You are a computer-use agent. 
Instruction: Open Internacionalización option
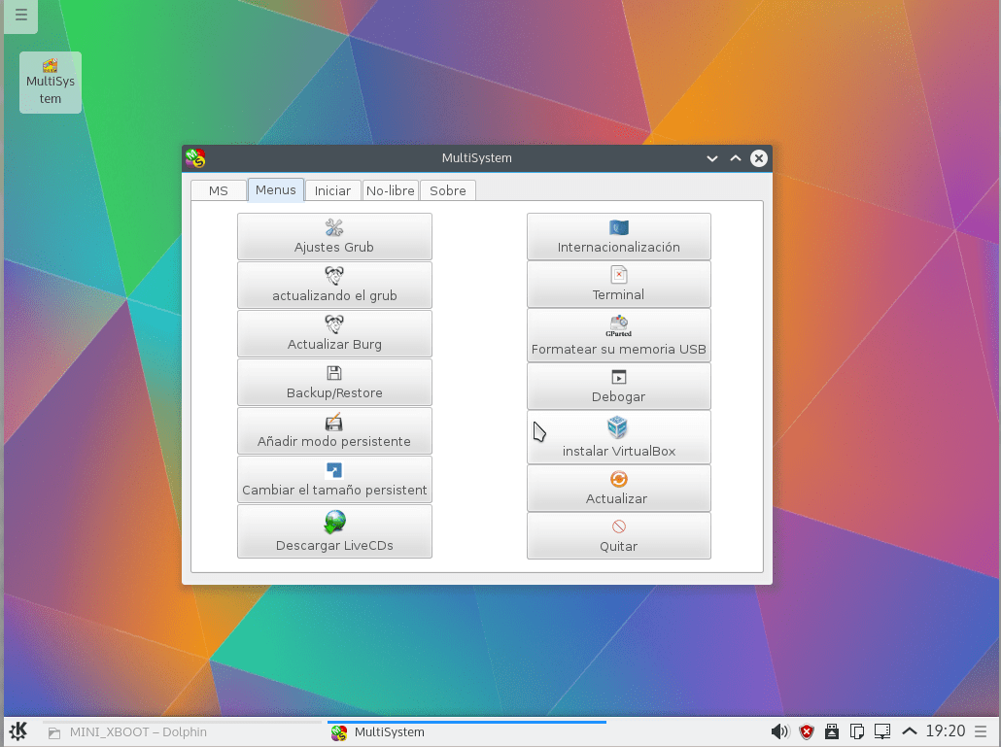pos(619,236)
